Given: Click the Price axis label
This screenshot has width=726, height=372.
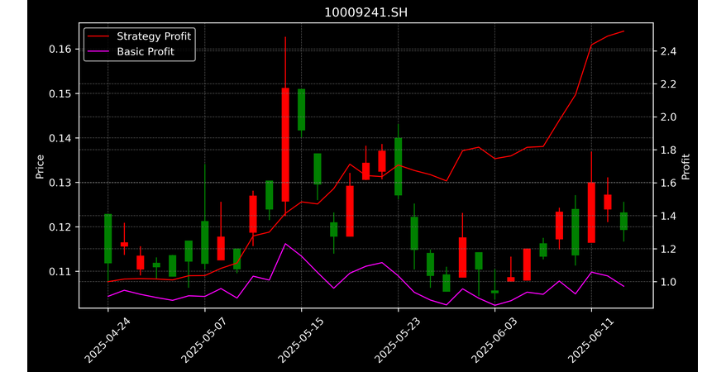Looking at the screenshot, I should 40,166.
